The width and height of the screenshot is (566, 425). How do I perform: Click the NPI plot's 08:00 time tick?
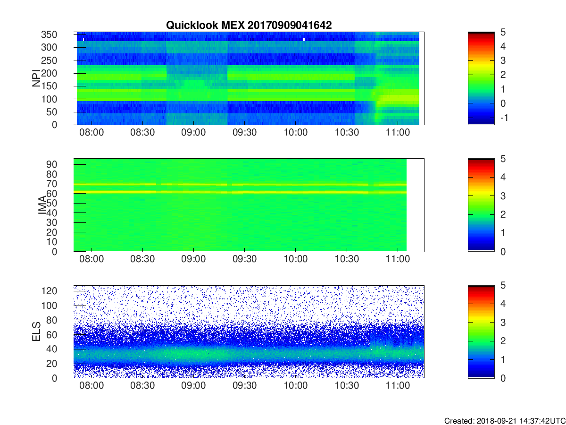pyautogui.click(x=92, y=133)
